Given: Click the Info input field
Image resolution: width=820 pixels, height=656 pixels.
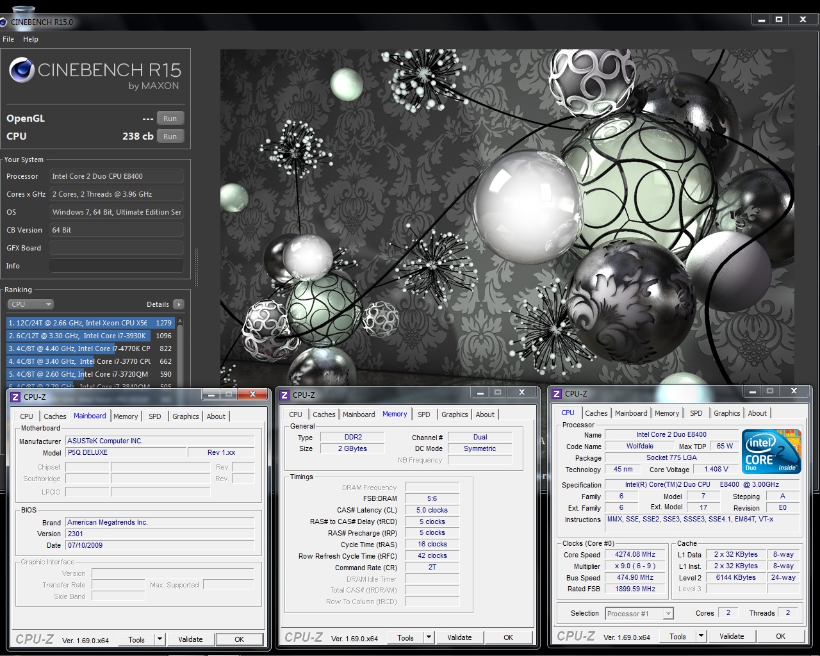Looking at the screenshot, I should click(117, 266).
